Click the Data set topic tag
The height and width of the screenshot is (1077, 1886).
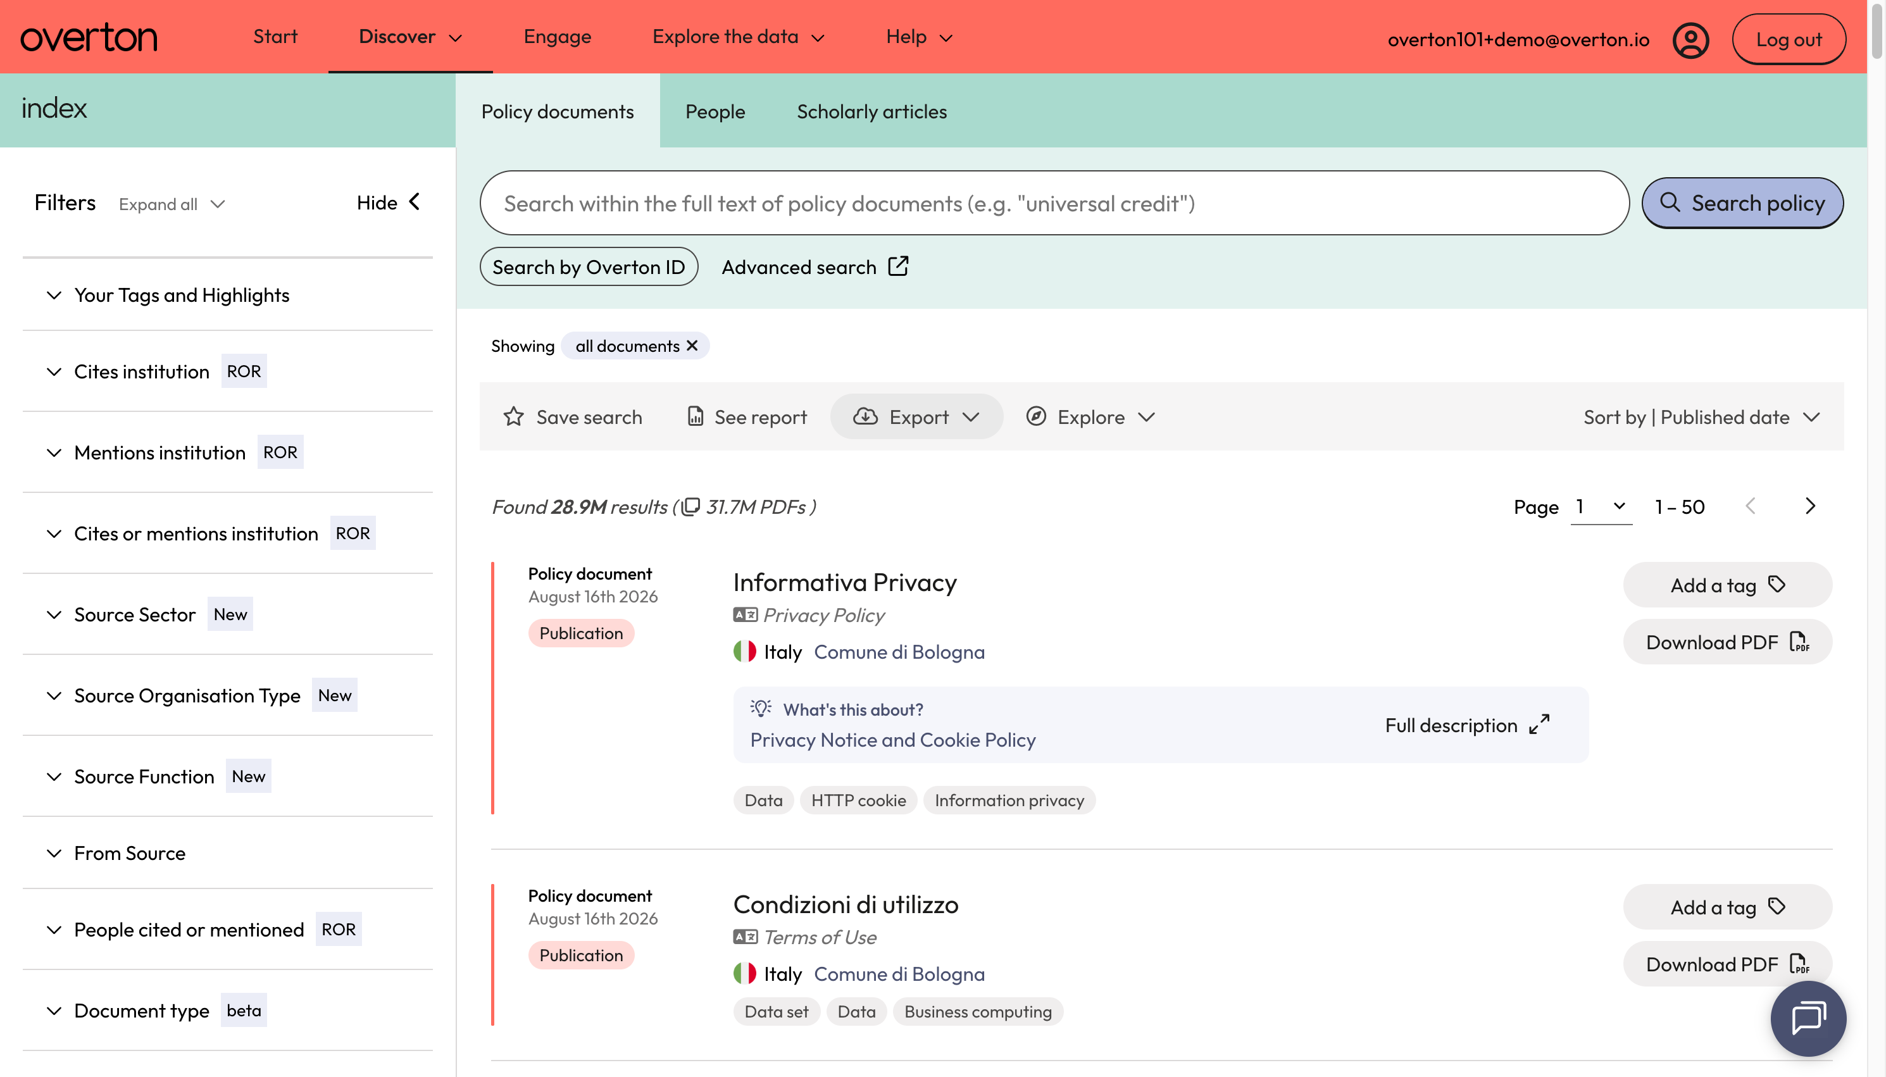[776, 1011]
